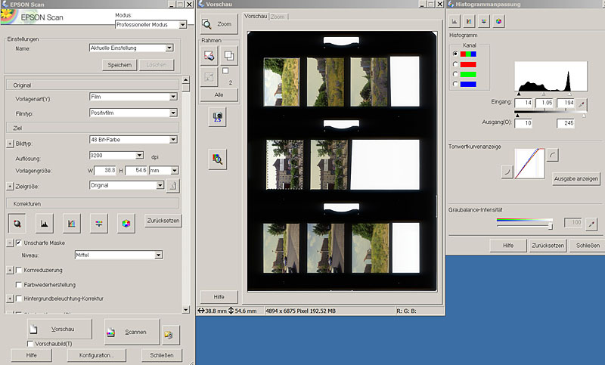Image resolution: width=605 pixels, height=365 pixels.
Task: Click the black input triangle below histogram
Action: tap(519, 94)
